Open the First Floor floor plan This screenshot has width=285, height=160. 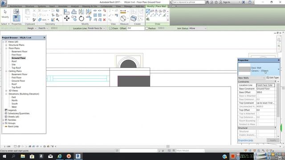click(x=16, y=55)
